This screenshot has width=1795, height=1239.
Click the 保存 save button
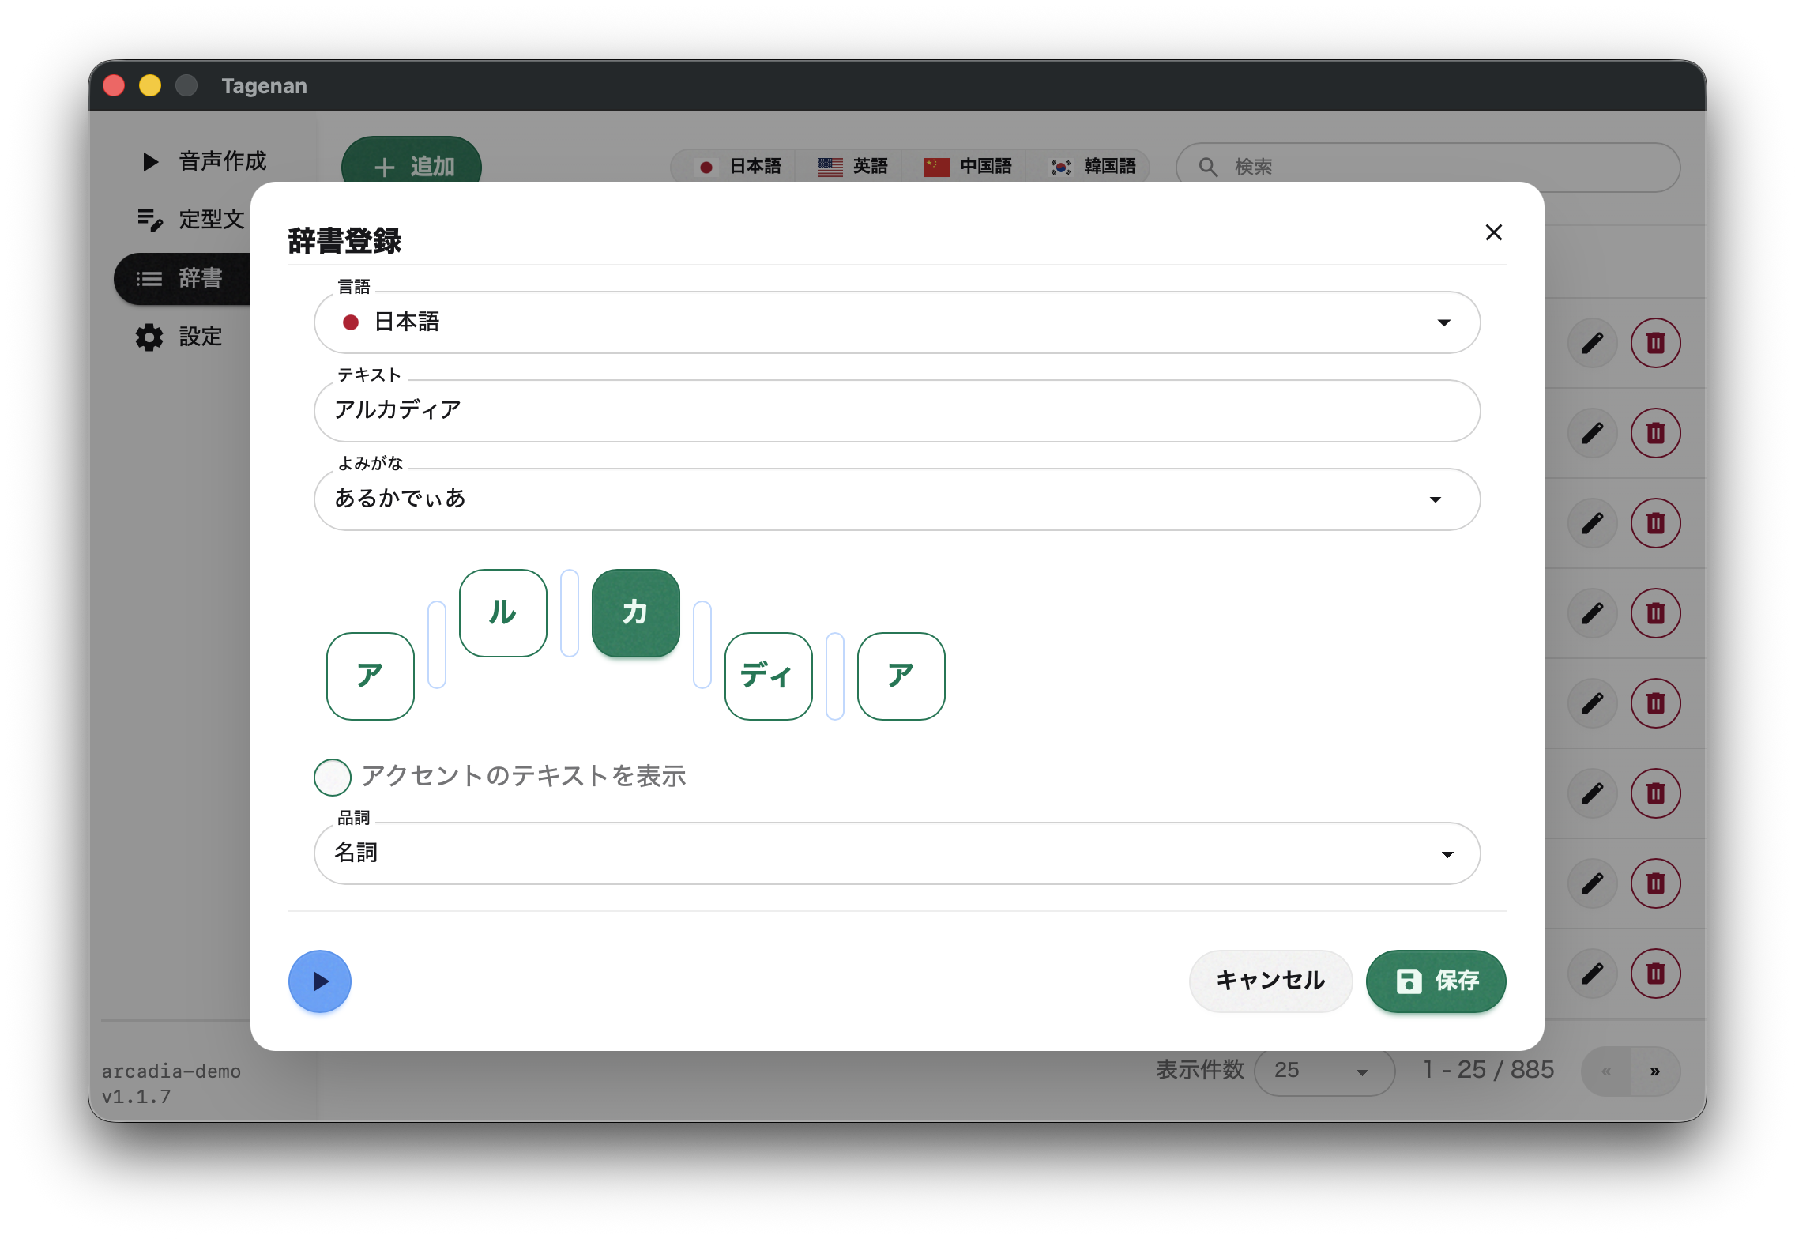[x=1436, y=981]
